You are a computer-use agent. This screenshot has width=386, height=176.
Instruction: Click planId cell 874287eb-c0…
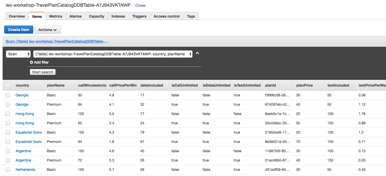(x=277, y=104)
